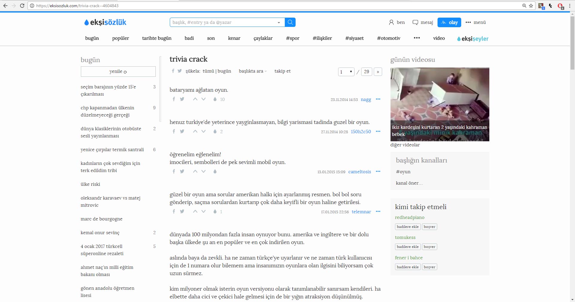
Task: Share telemnar's entry on Facebook
Action: coord(174,211)
